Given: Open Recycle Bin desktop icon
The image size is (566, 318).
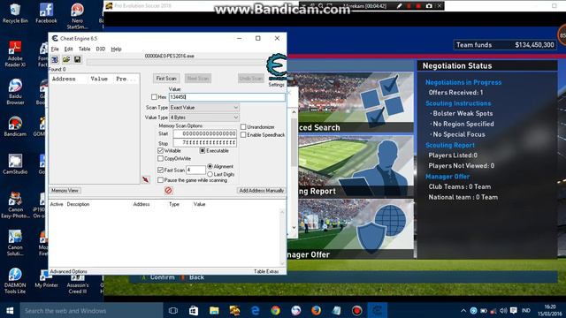Looking at the screenshot, I should (15, 14).
